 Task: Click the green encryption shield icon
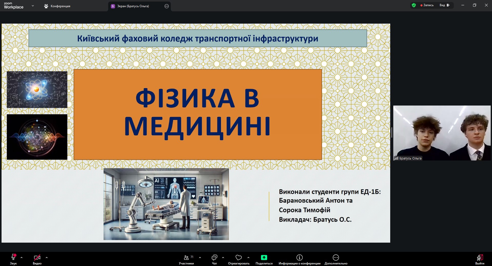point(414,5)
